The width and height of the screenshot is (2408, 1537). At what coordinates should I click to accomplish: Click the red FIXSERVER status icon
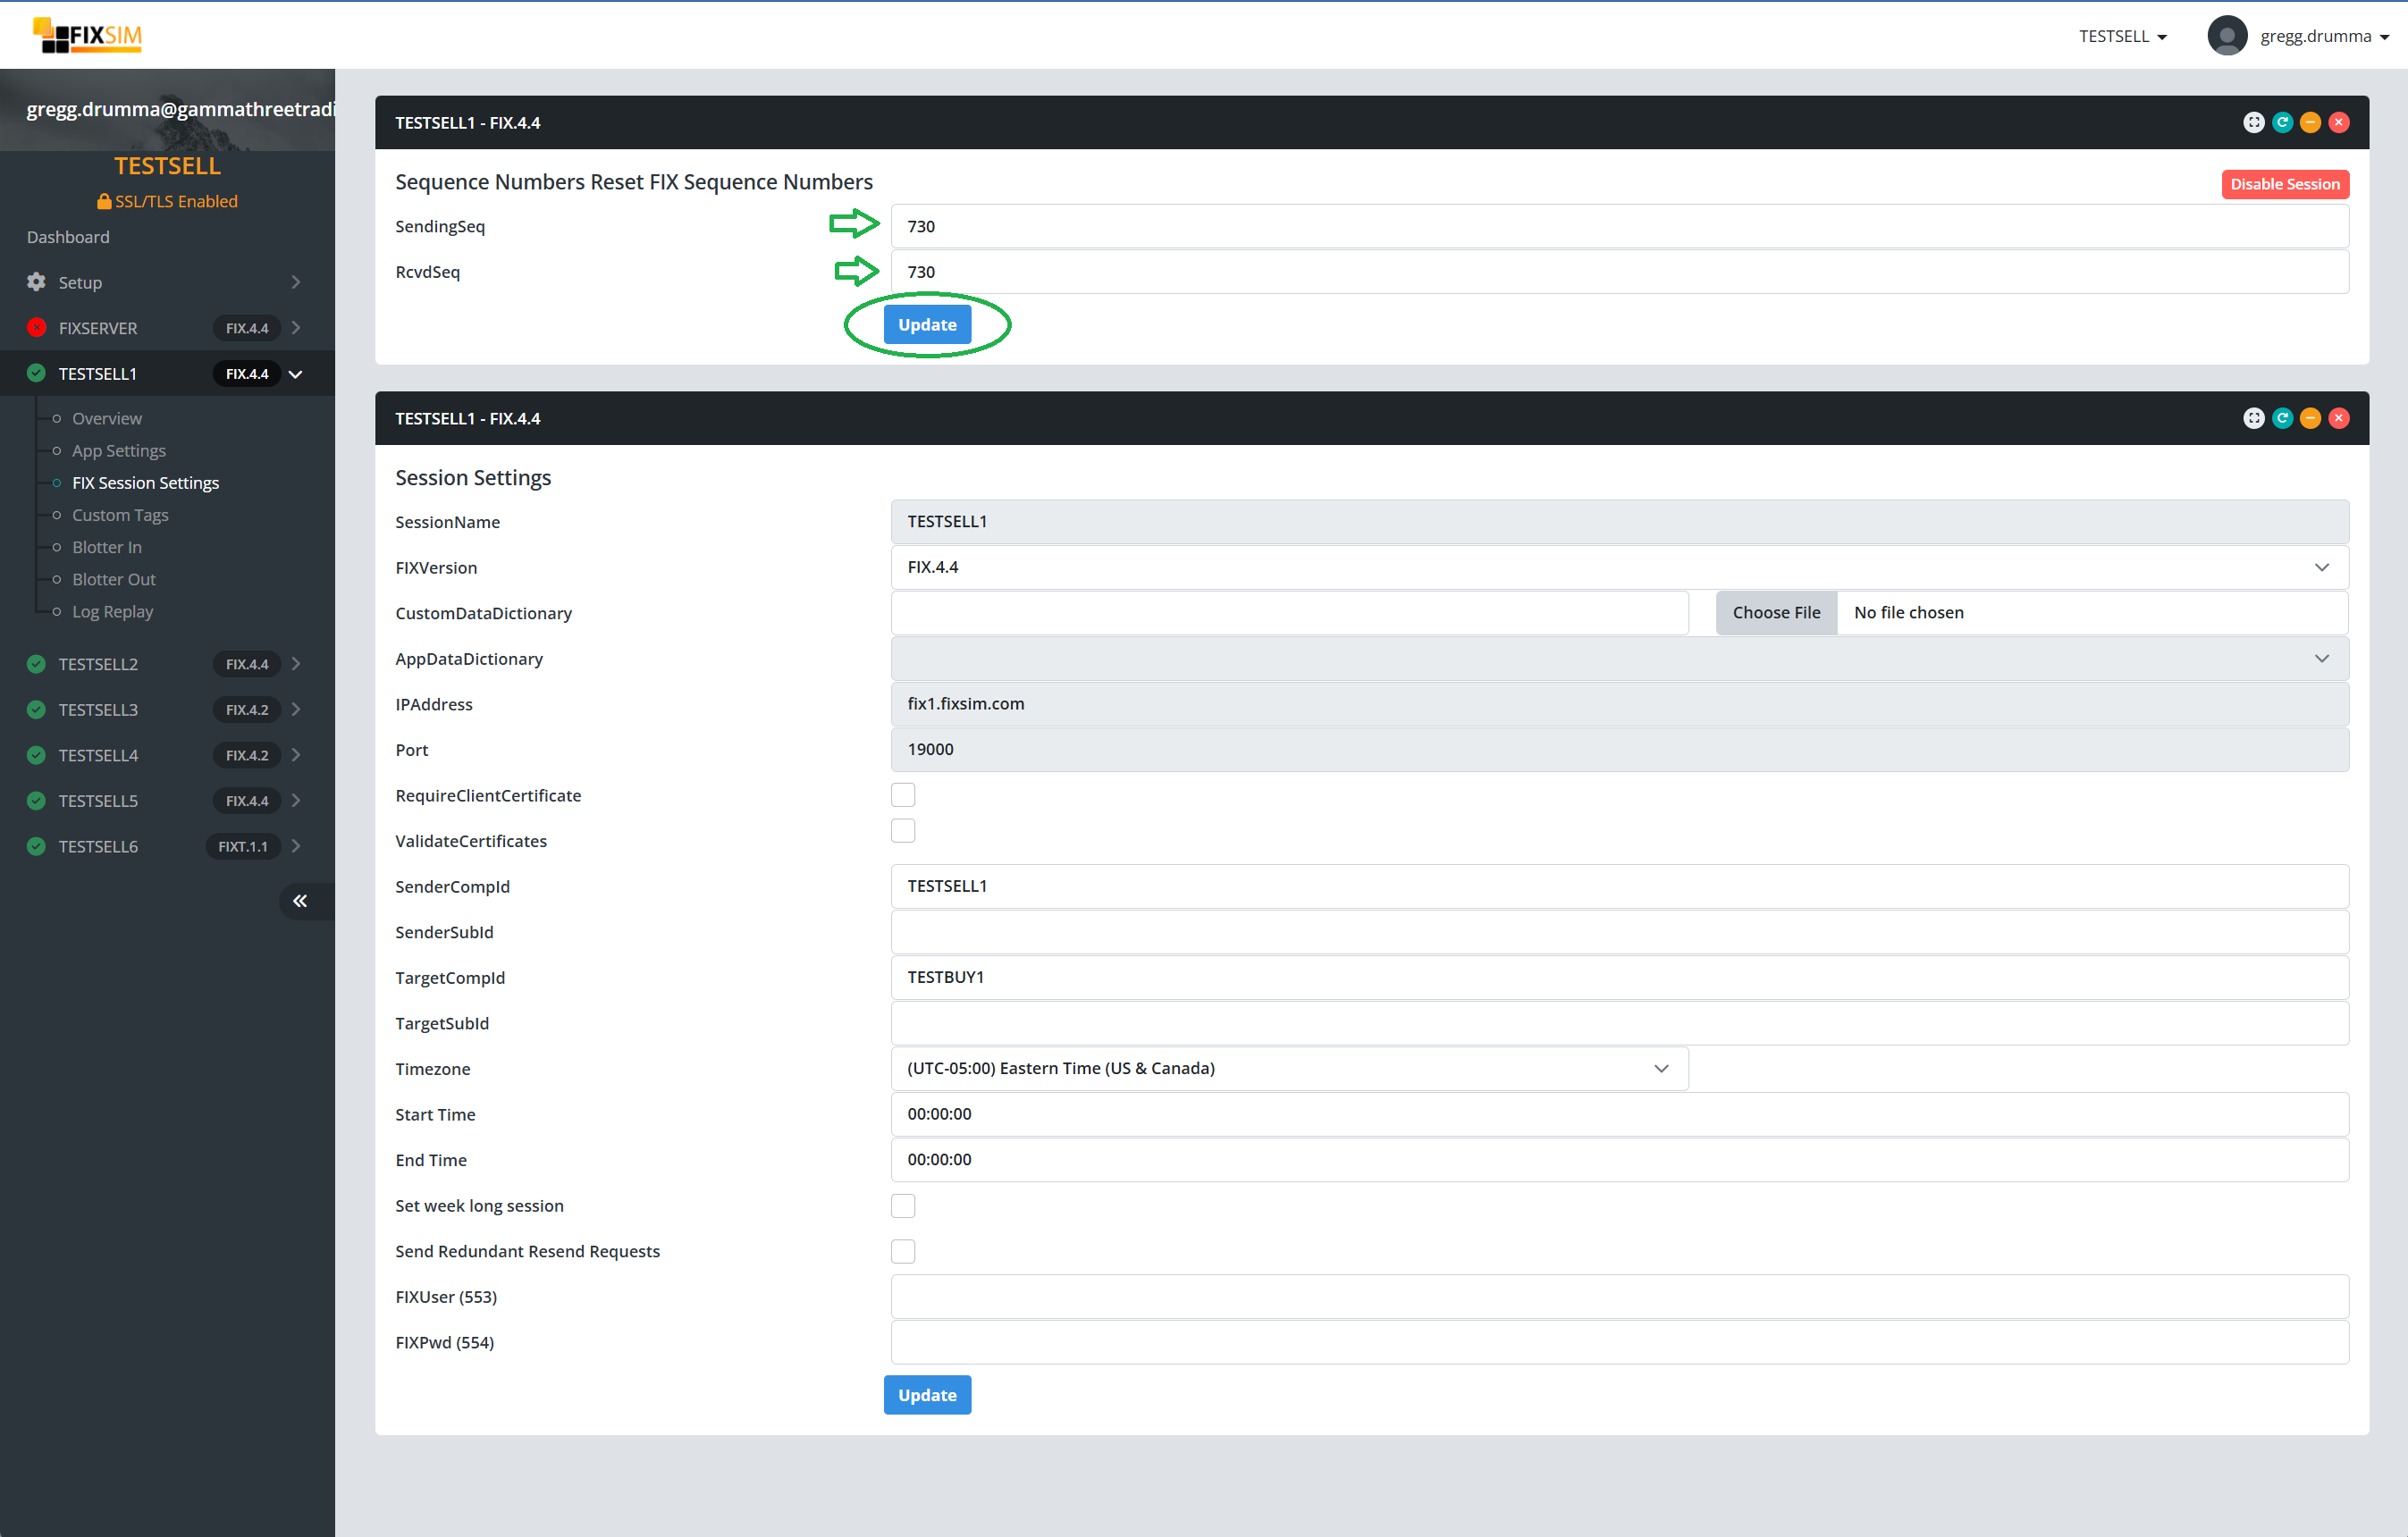(x=37, y=327)
